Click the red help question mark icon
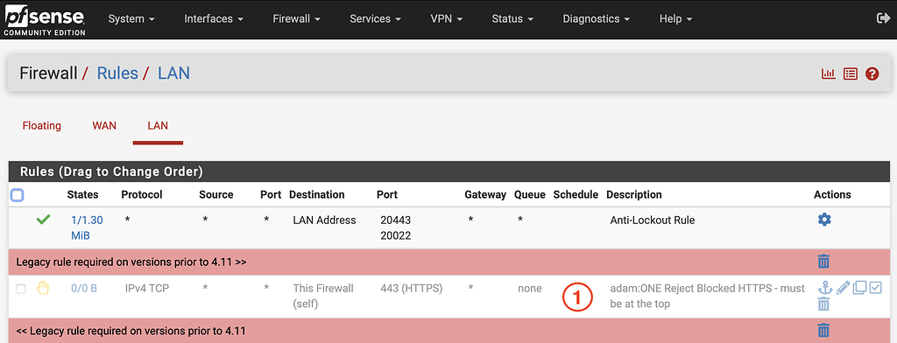Screen dimensions: 897x343 click(x=872, y=73)
